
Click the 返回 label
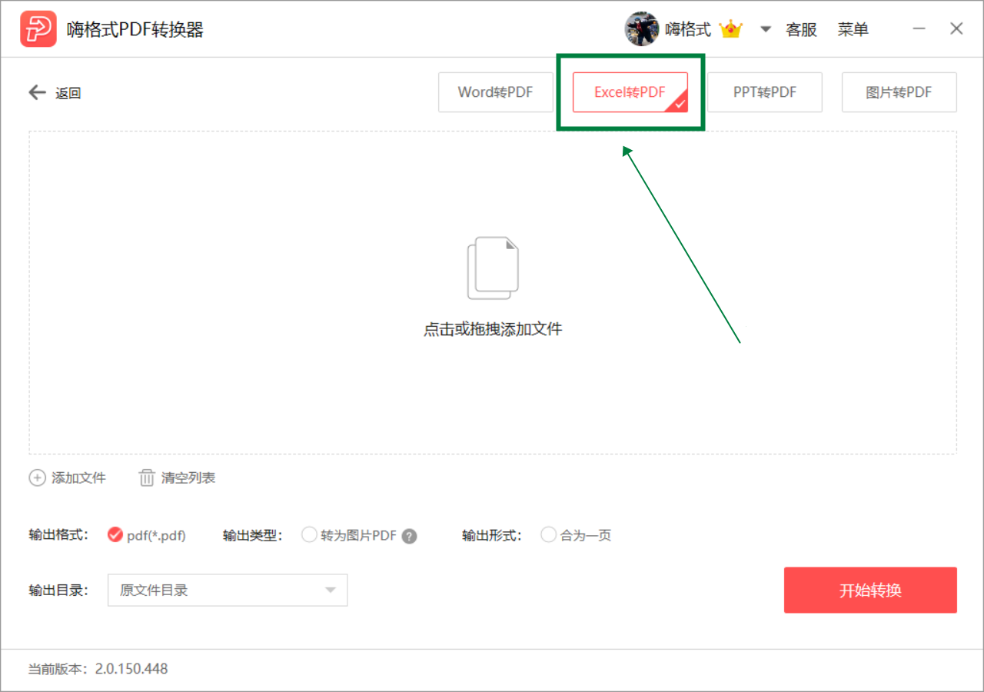pos(68,94)
